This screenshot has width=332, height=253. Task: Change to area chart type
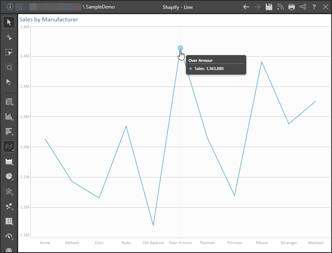[9, 161]
